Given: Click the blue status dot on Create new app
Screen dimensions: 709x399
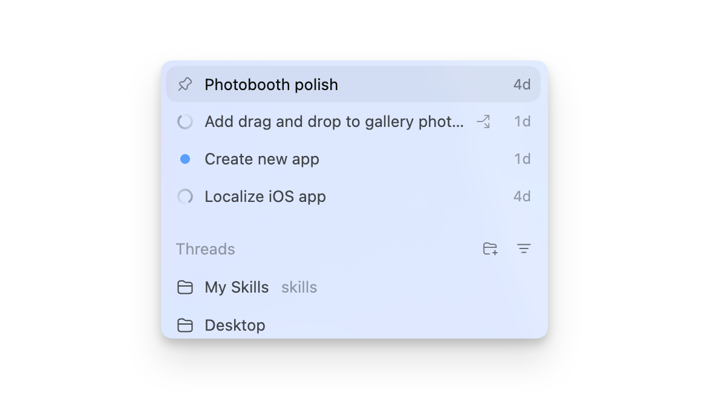Looking at the screenshot, I should coord(185,158).
